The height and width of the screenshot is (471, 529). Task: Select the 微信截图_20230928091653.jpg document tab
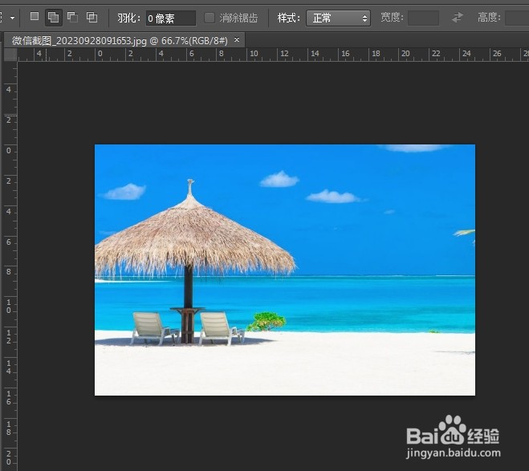point(124,41)
